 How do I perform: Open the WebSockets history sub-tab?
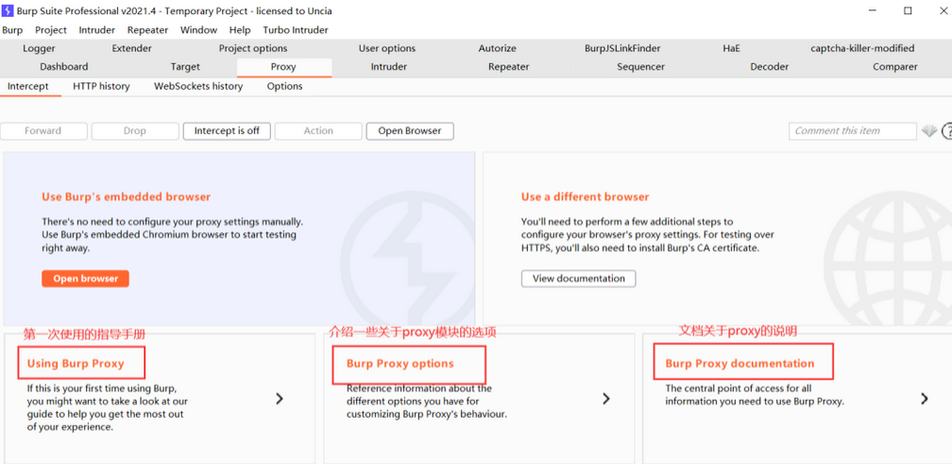click(198, 86)
